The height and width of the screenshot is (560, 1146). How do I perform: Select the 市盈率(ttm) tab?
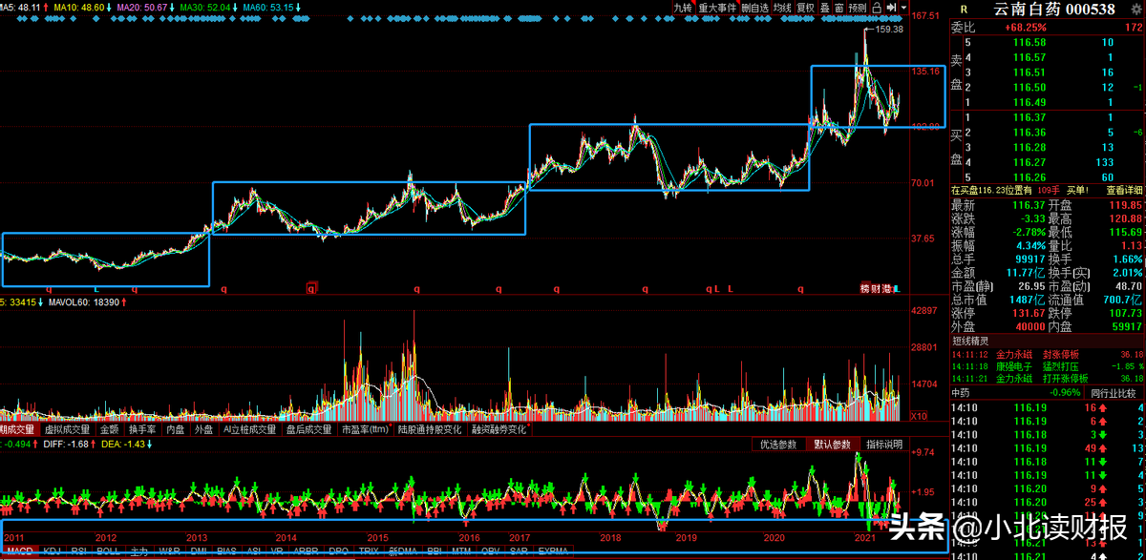(366, 430)
